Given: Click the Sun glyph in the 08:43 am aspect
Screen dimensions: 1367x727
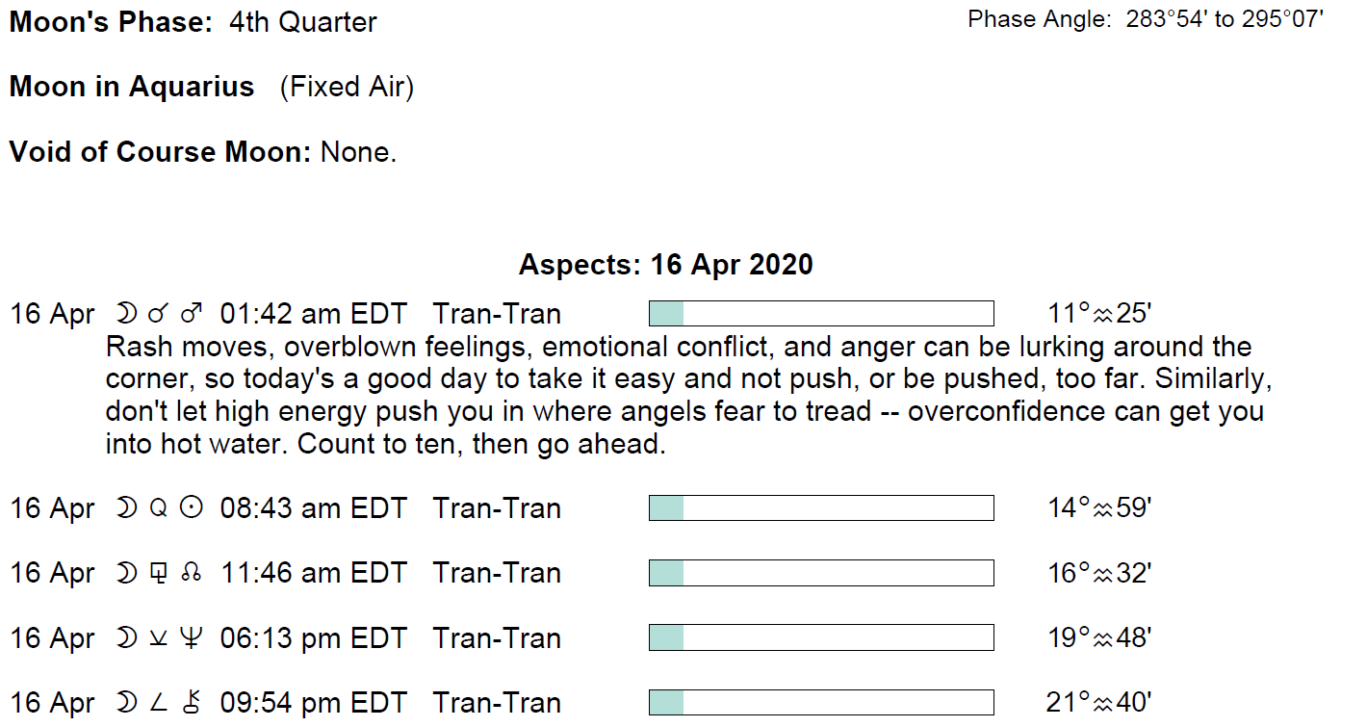Looking at the screenshot, I should pyautogui.click(x=192, y=508).
